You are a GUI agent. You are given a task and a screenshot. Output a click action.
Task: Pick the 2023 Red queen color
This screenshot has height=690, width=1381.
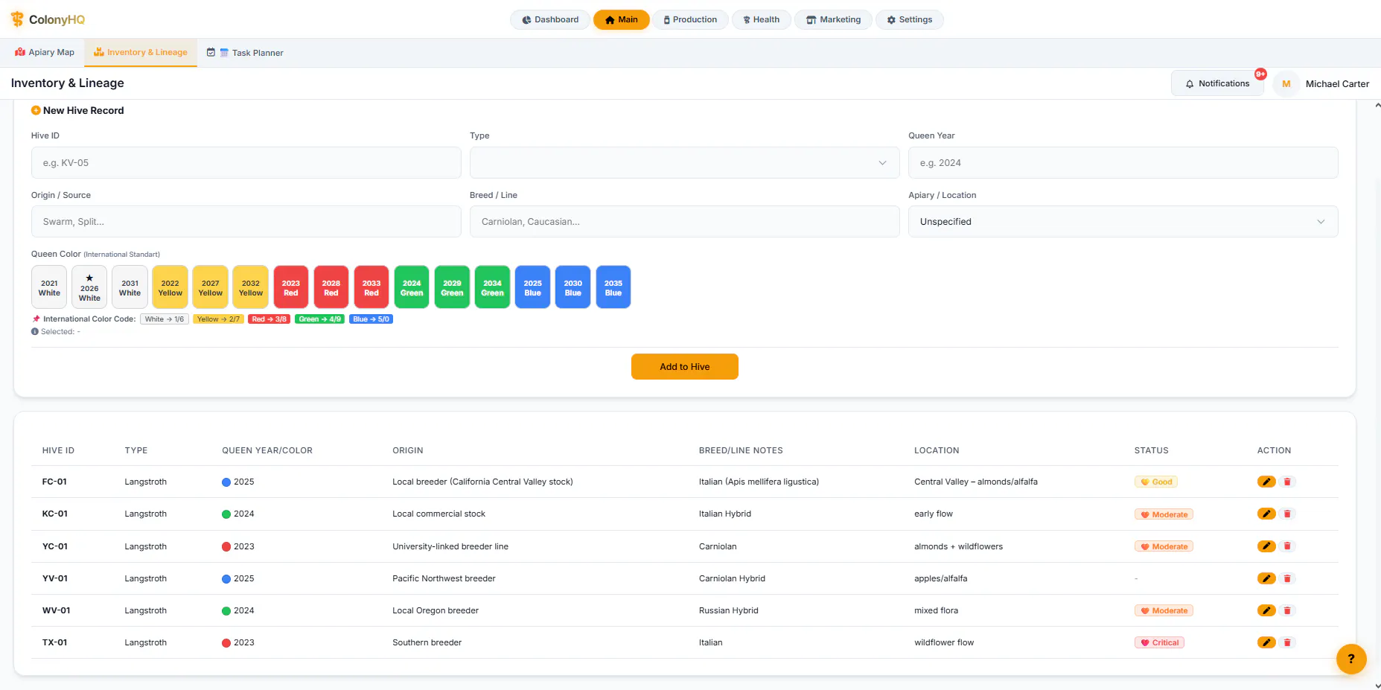coord(291,287)
